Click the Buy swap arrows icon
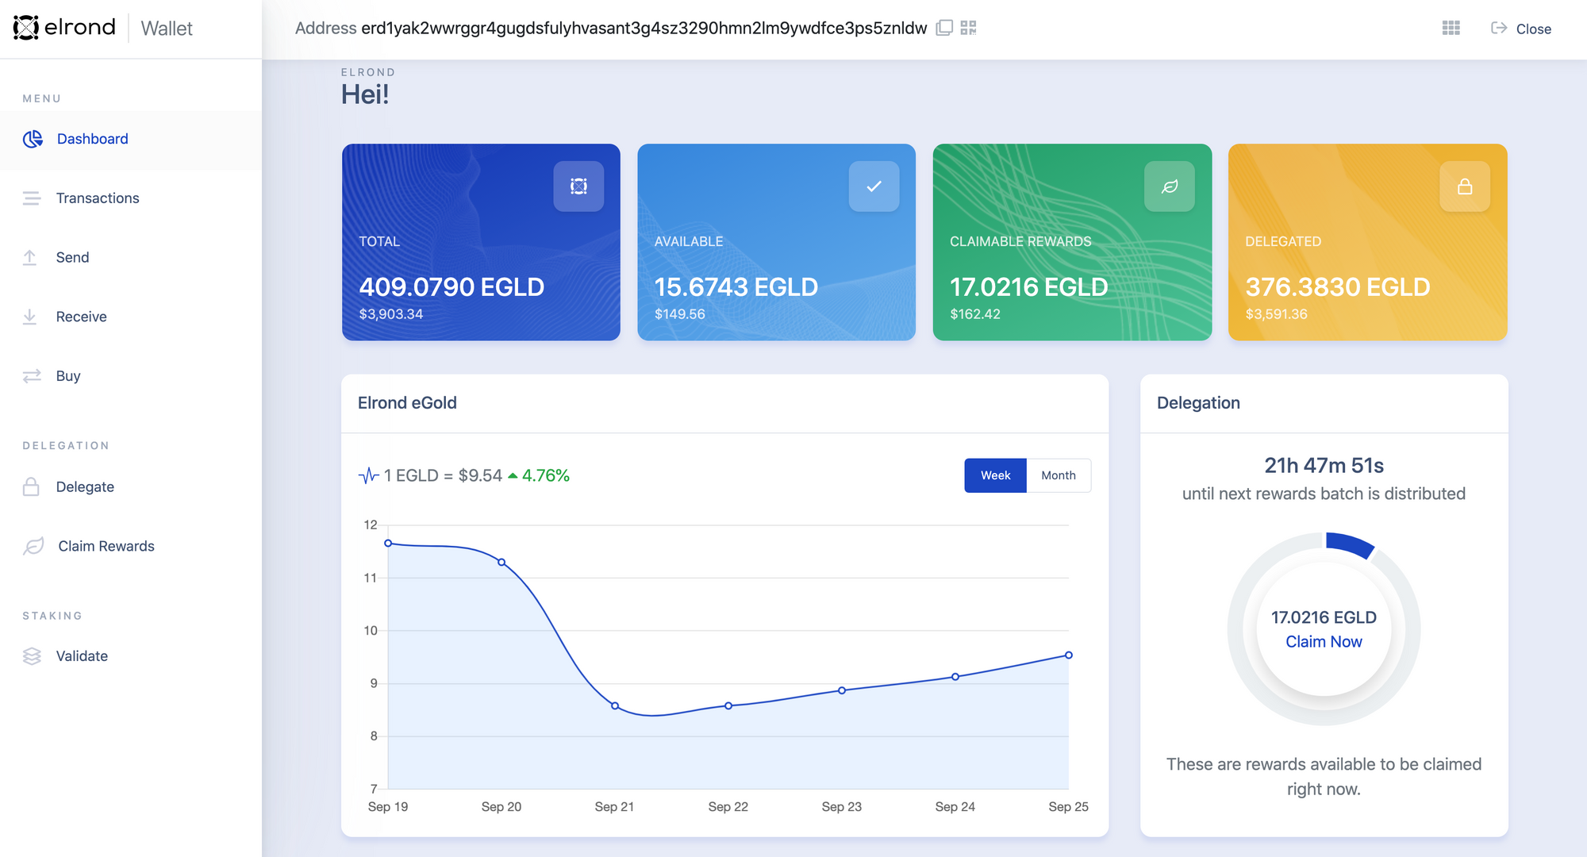The height and width of the screenshot is (857, 1587). point(32,376)
